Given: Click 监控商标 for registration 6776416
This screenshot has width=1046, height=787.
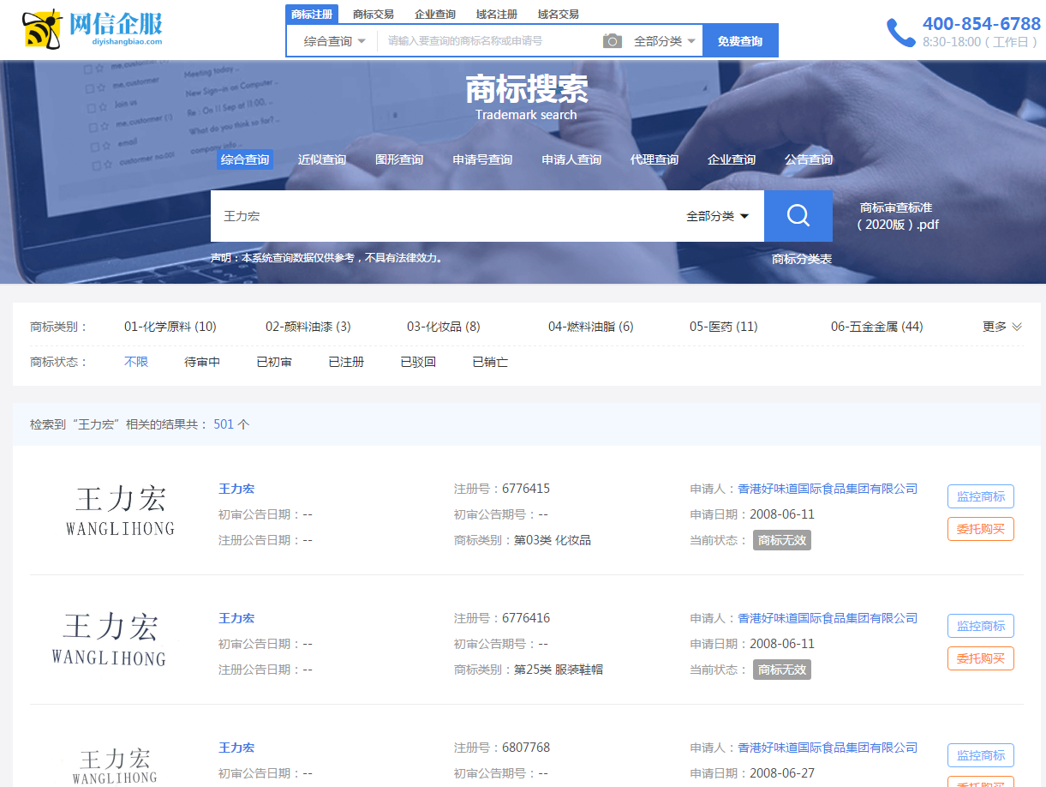Looking at the screenshot, I should pyautogui.click(x=981, y=626).
